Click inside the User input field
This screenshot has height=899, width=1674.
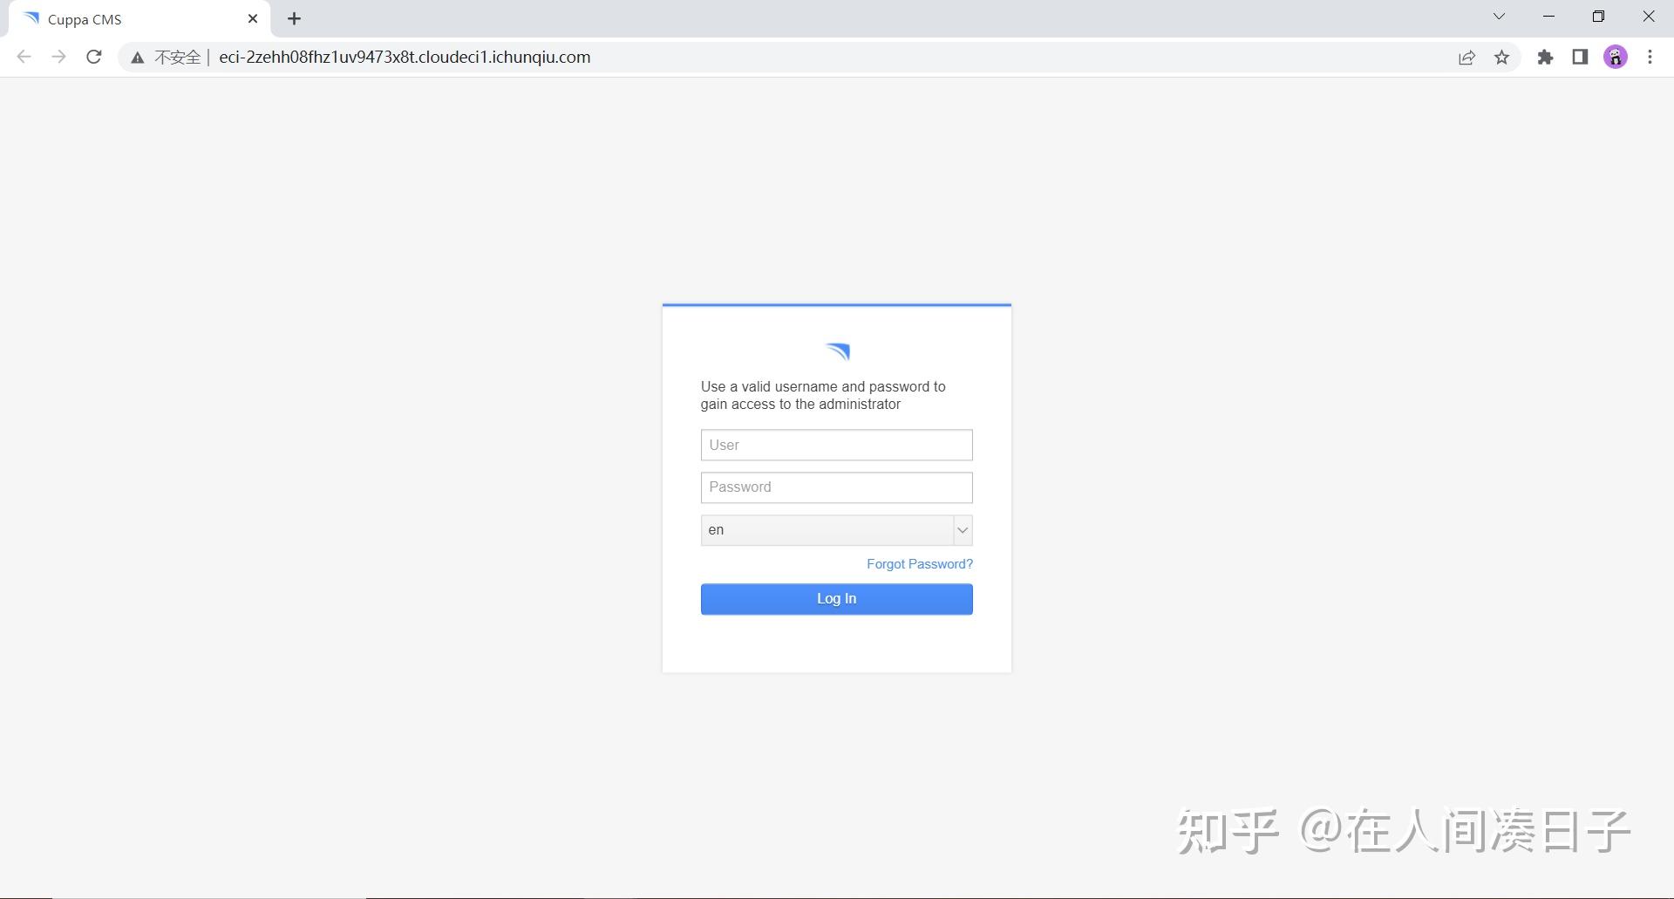835,445
